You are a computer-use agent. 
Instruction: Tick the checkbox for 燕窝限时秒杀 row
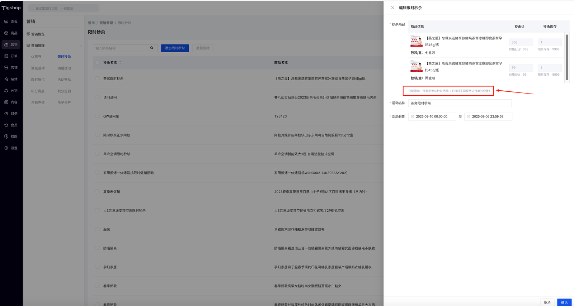pos(98,78)
